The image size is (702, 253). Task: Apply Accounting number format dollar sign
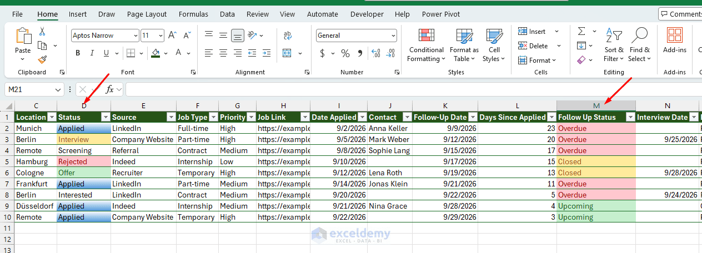coord(323,53)
